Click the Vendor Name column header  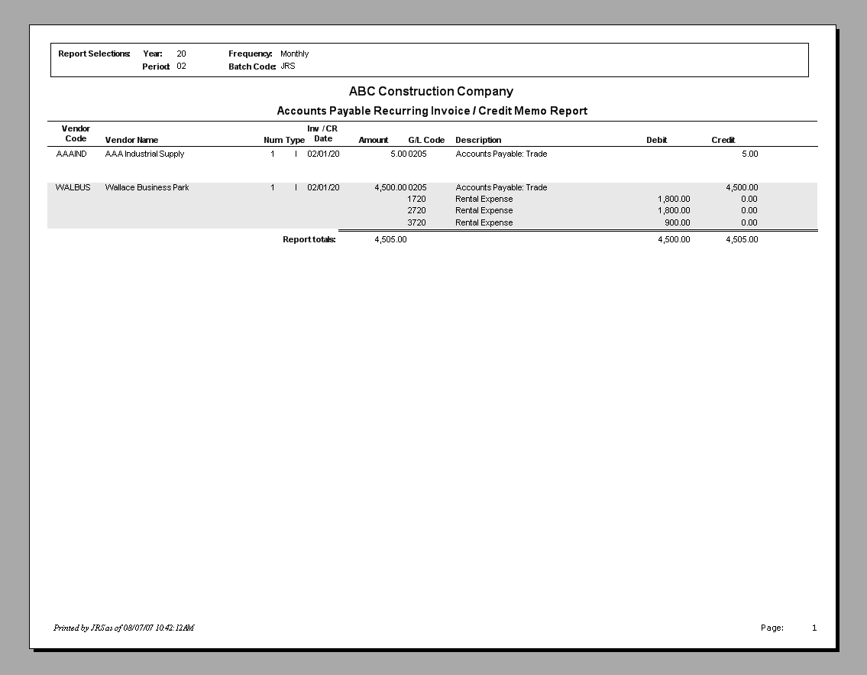pos(131,140)
